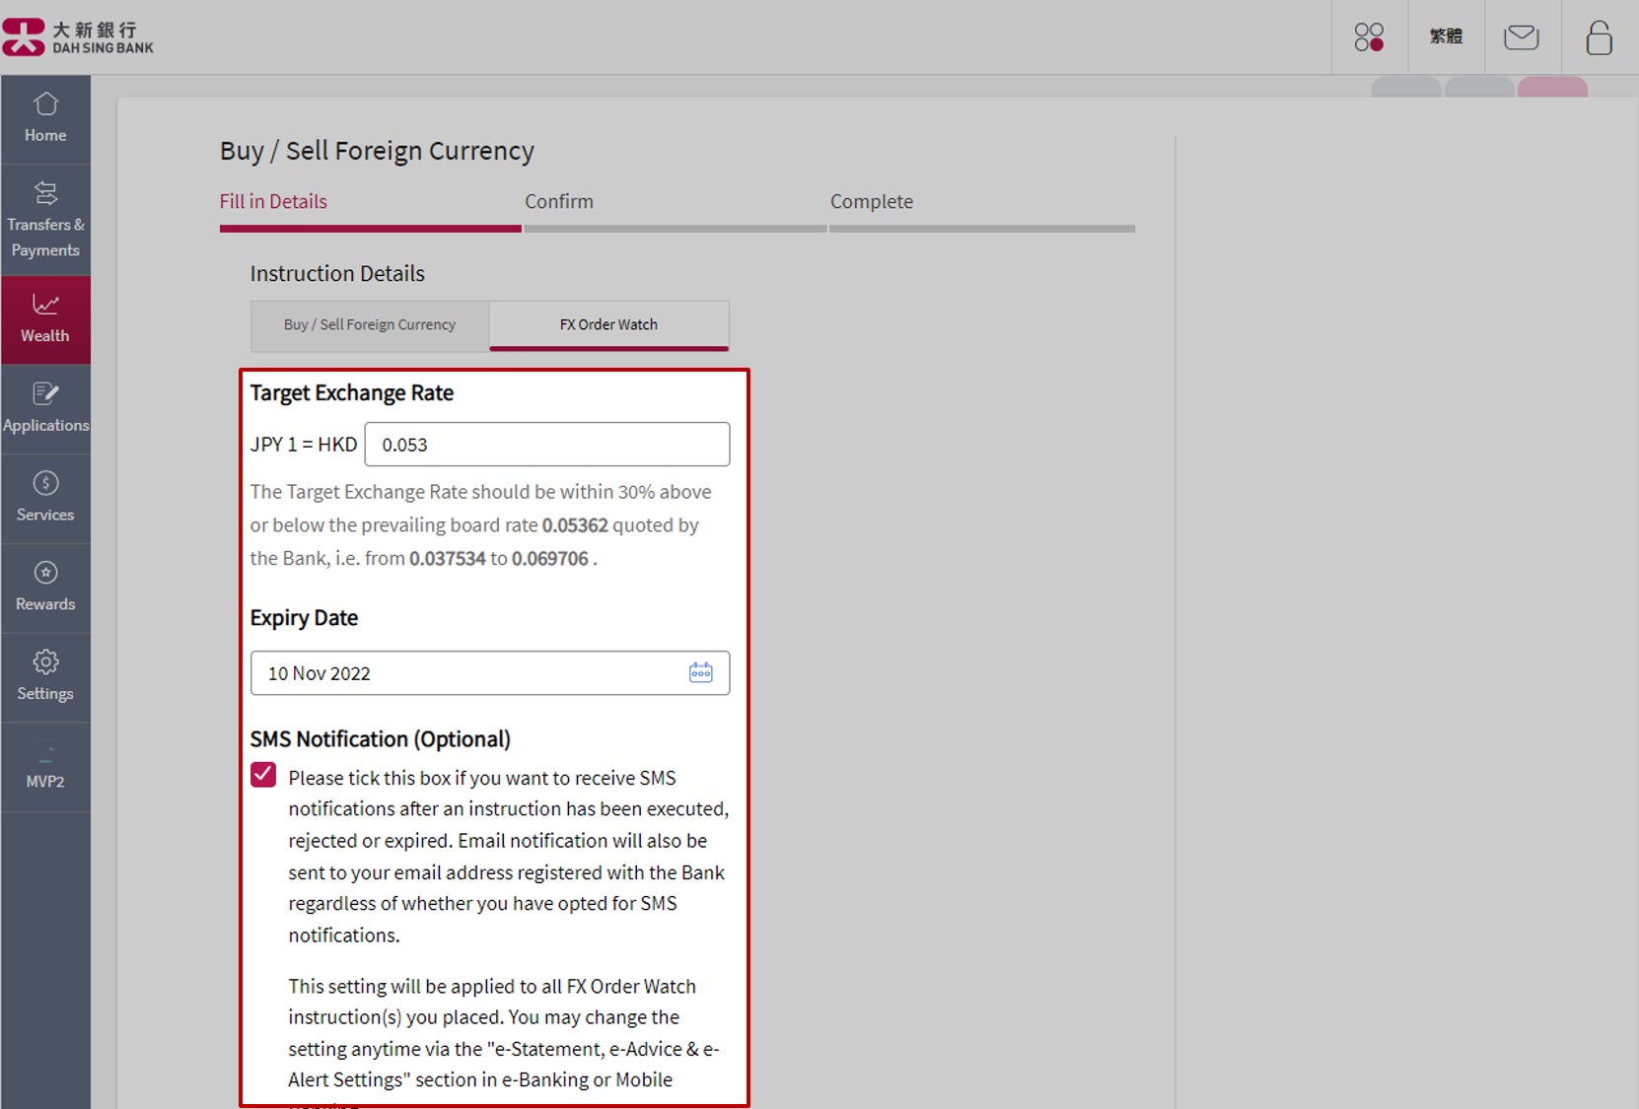Click the board rate value 0.05362
Image resolution: width=1639 pixels, height=1109 pixels.
click(x=575, y=525)
